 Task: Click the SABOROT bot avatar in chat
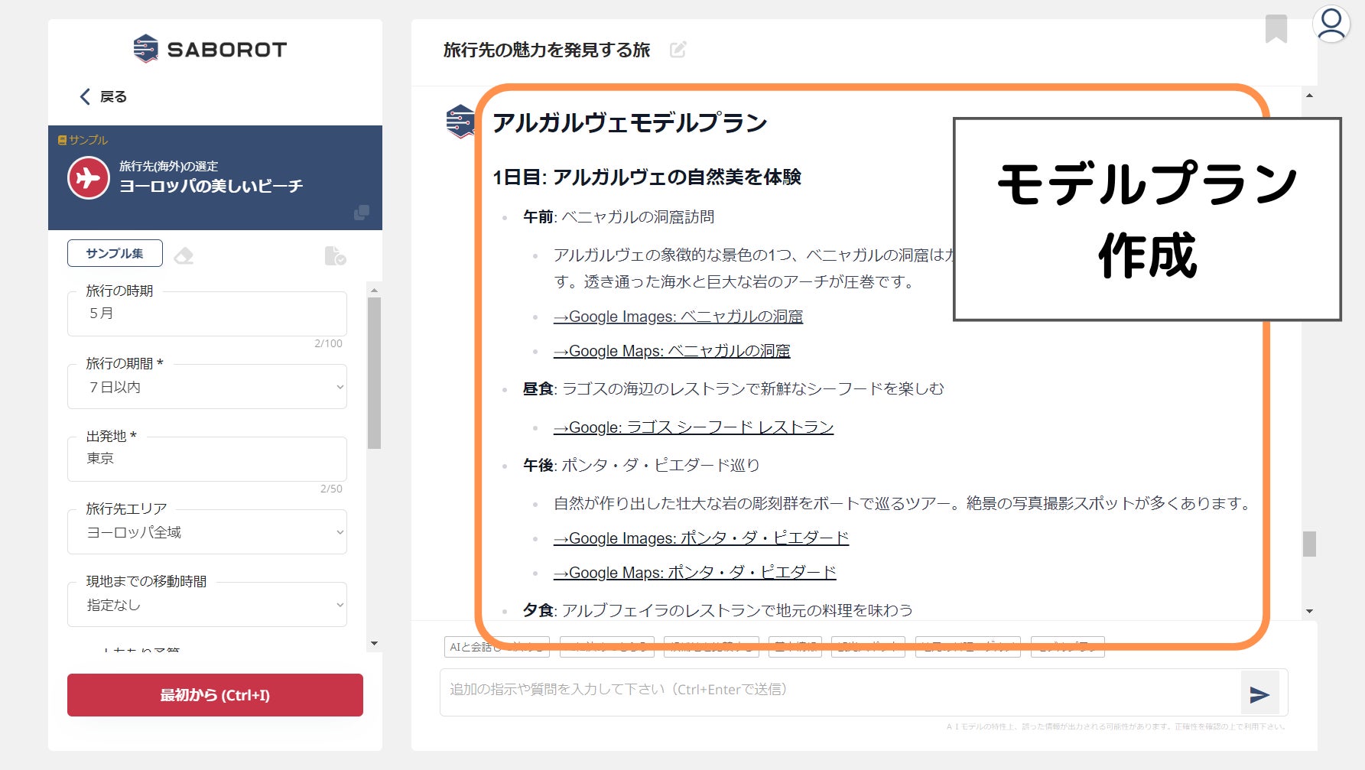click(x=460, y=121)
